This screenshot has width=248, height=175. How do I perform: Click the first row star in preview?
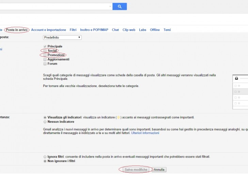239,86
